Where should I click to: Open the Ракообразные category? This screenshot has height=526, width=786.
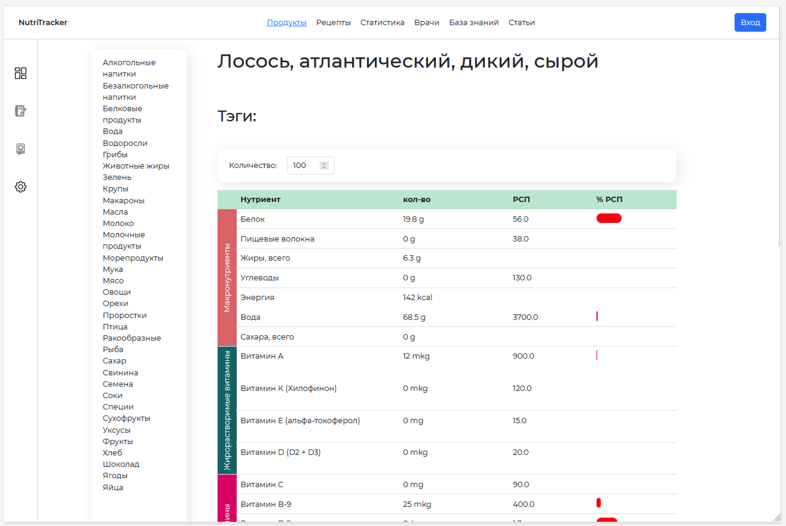click(132, 338)
